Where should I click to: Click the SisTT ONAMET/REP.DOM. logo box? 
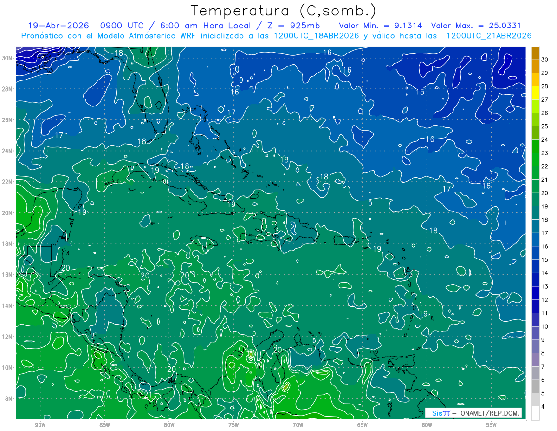pos(473,413)
